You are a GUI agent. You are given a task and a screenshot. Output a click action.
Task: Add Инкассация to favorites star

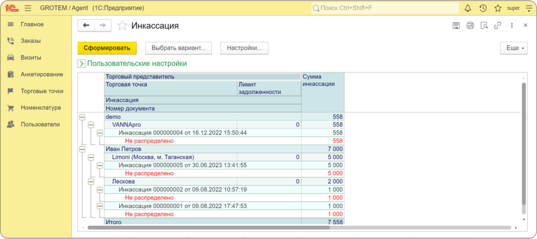coord(122,26)
